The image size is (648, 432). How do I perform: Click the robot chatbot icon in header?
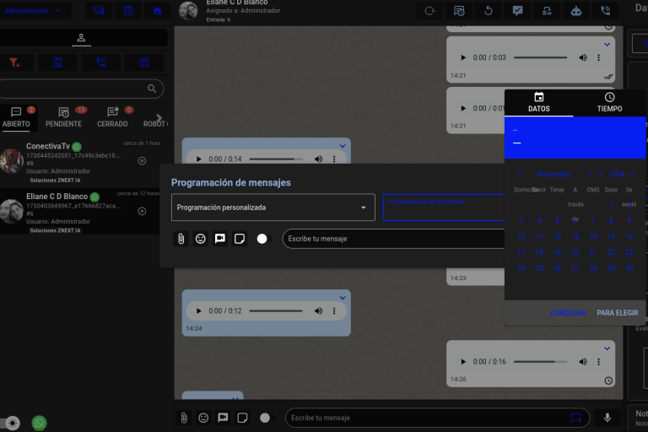coord(576,11)
